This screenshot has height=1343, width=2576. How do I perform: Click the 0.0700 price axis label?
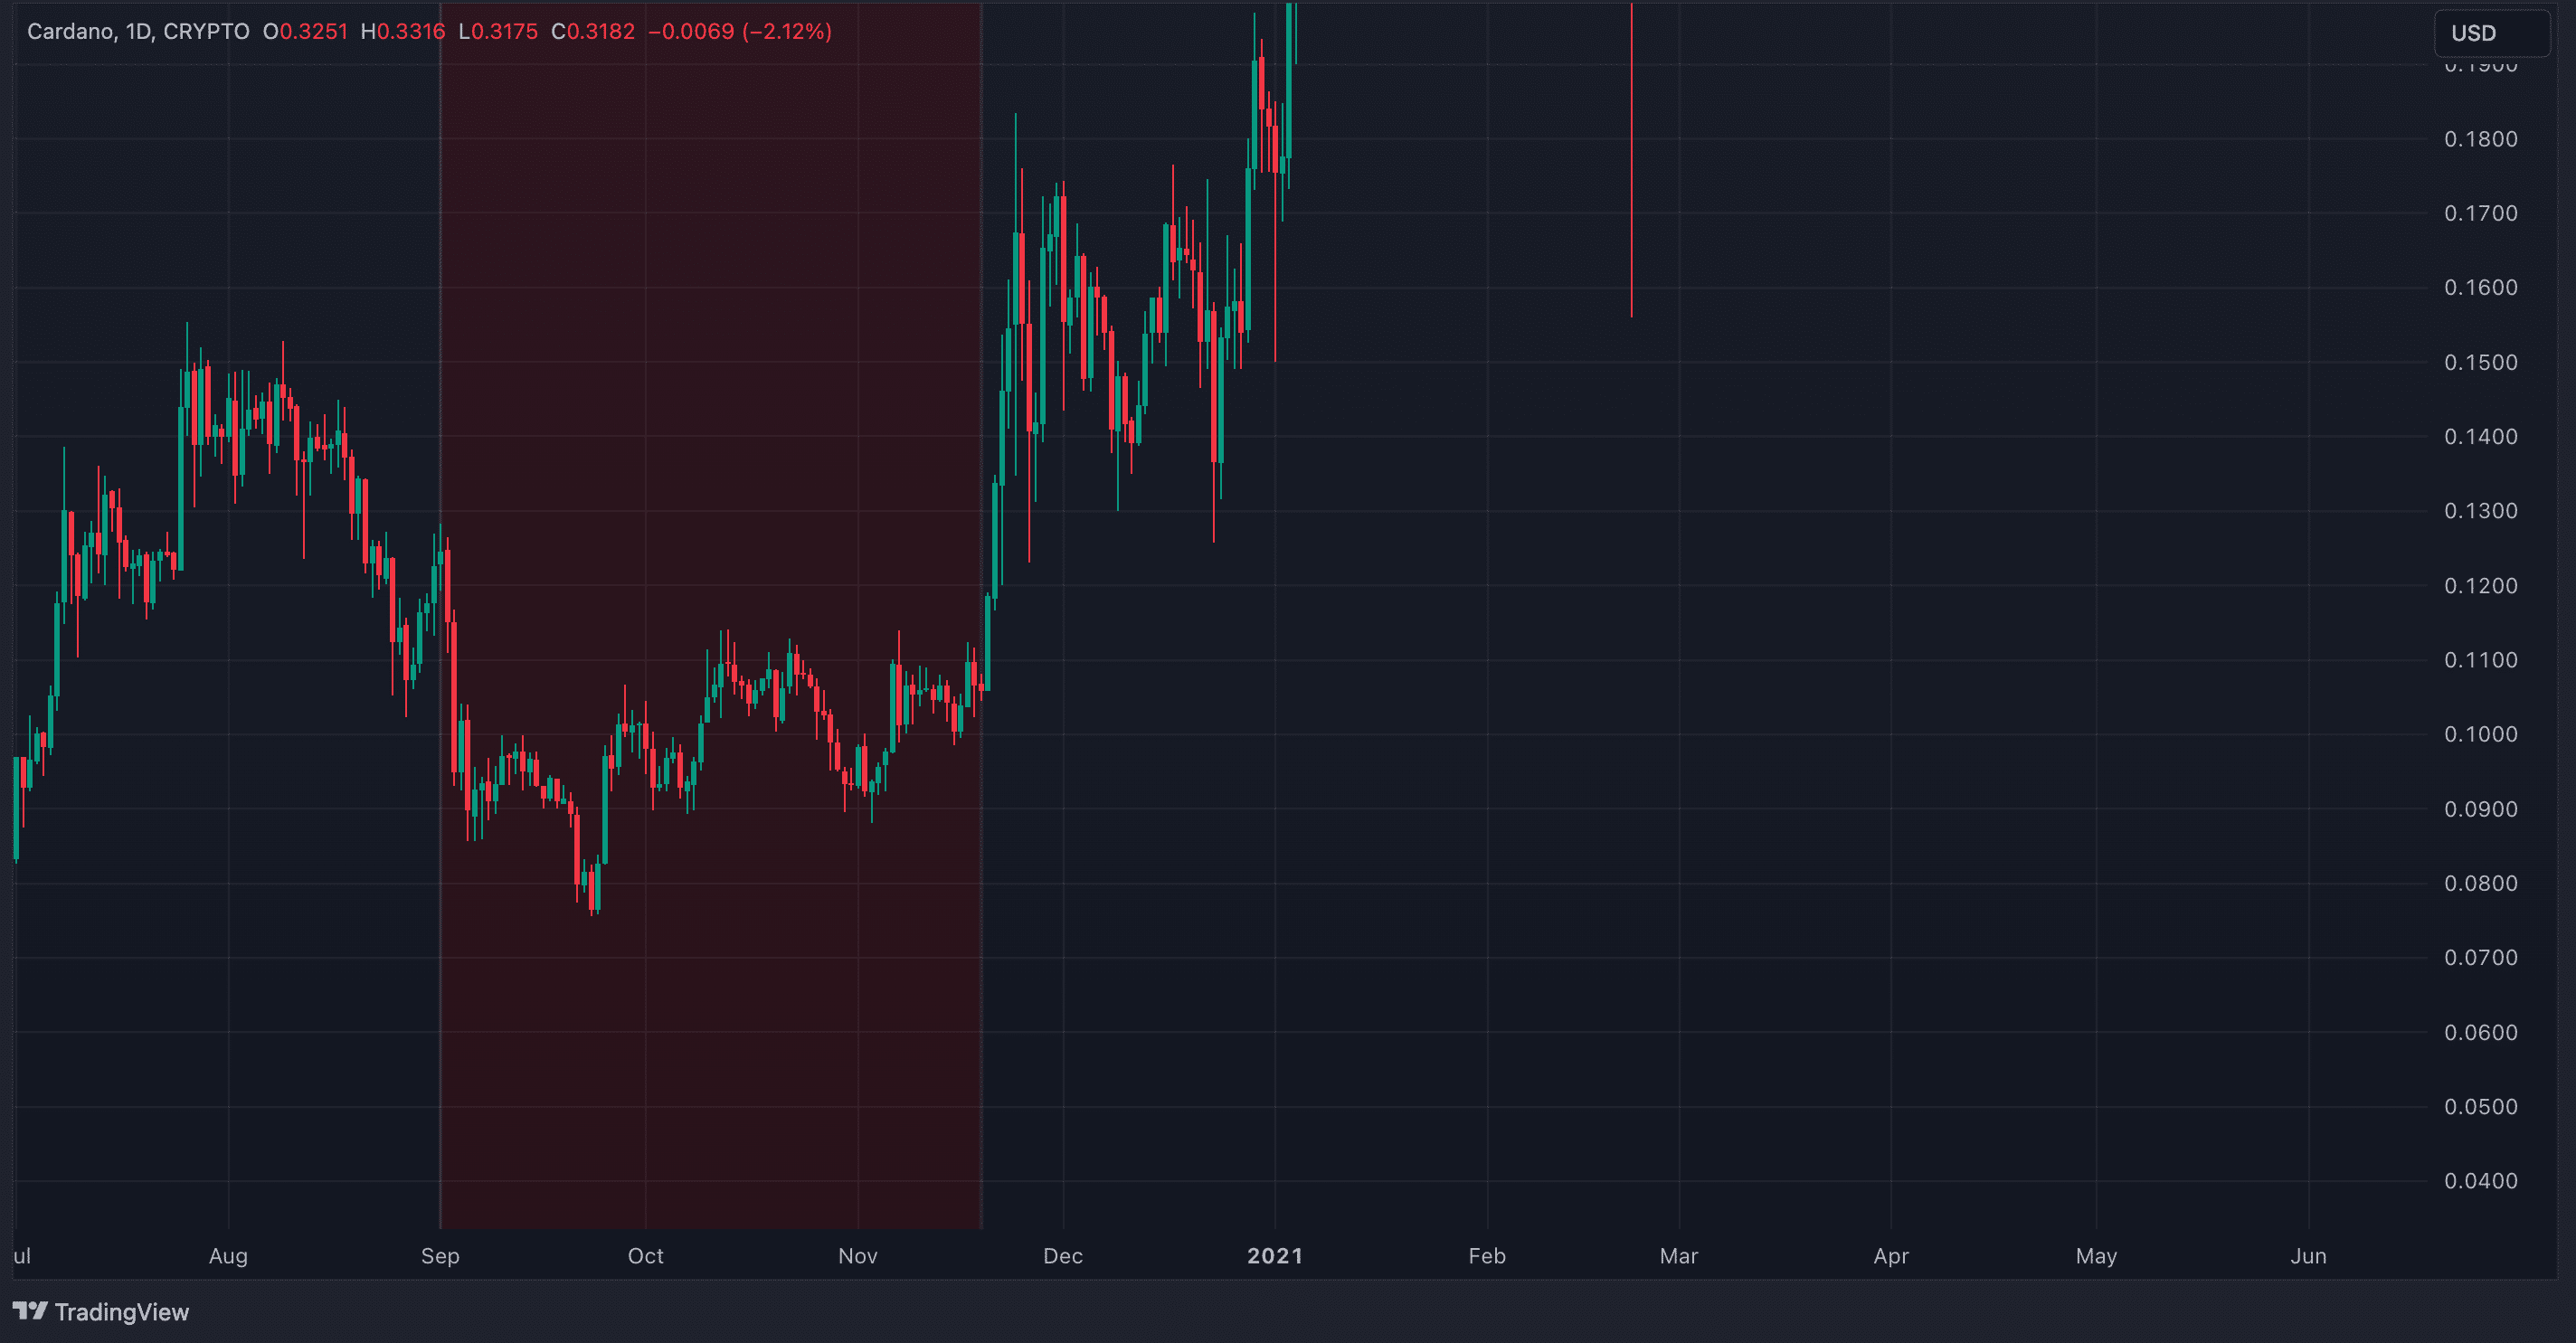[x=2481, y=958]
